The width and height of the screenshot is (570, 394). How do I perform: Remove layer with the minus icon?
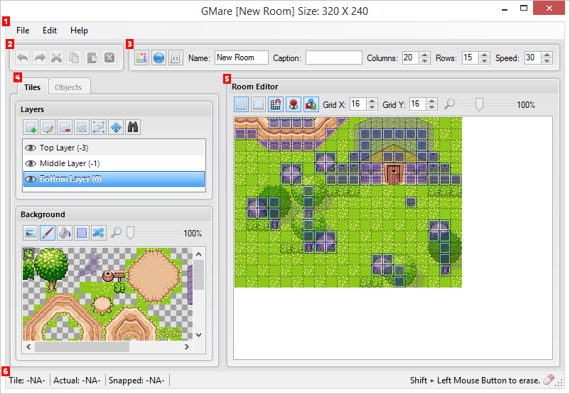(x=65, y=127)
